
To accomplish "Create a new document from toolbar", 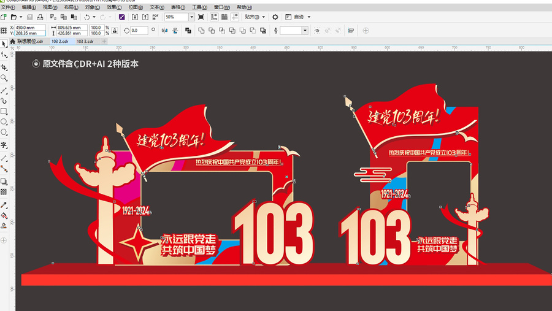I will [4, 17].
